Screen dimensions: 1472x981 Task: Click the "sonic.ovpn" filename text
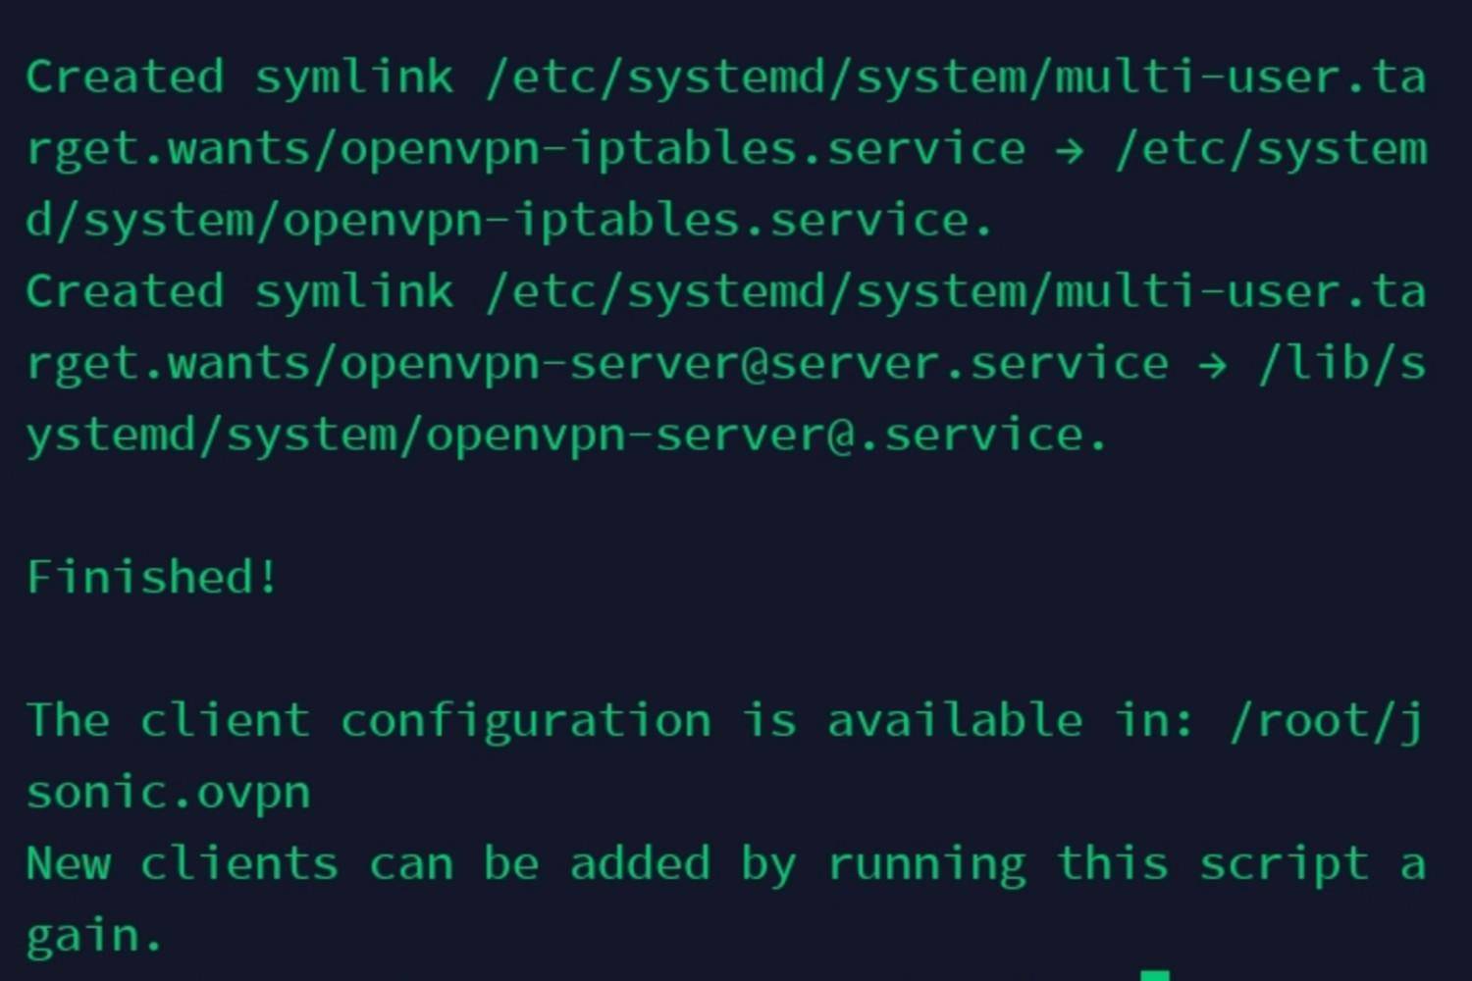pyautogui.click(x=169, y=793)
